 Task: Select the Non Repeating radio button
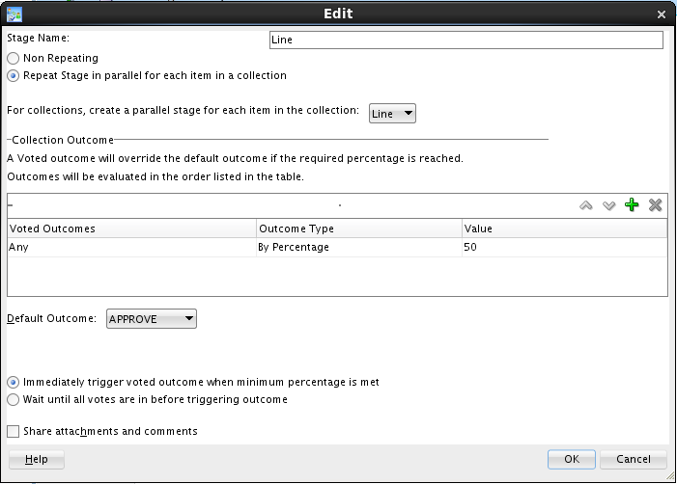(14, 59)
